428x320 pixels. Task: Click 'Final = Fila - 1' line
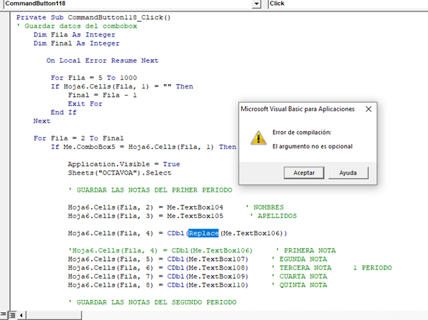point(102,96)
